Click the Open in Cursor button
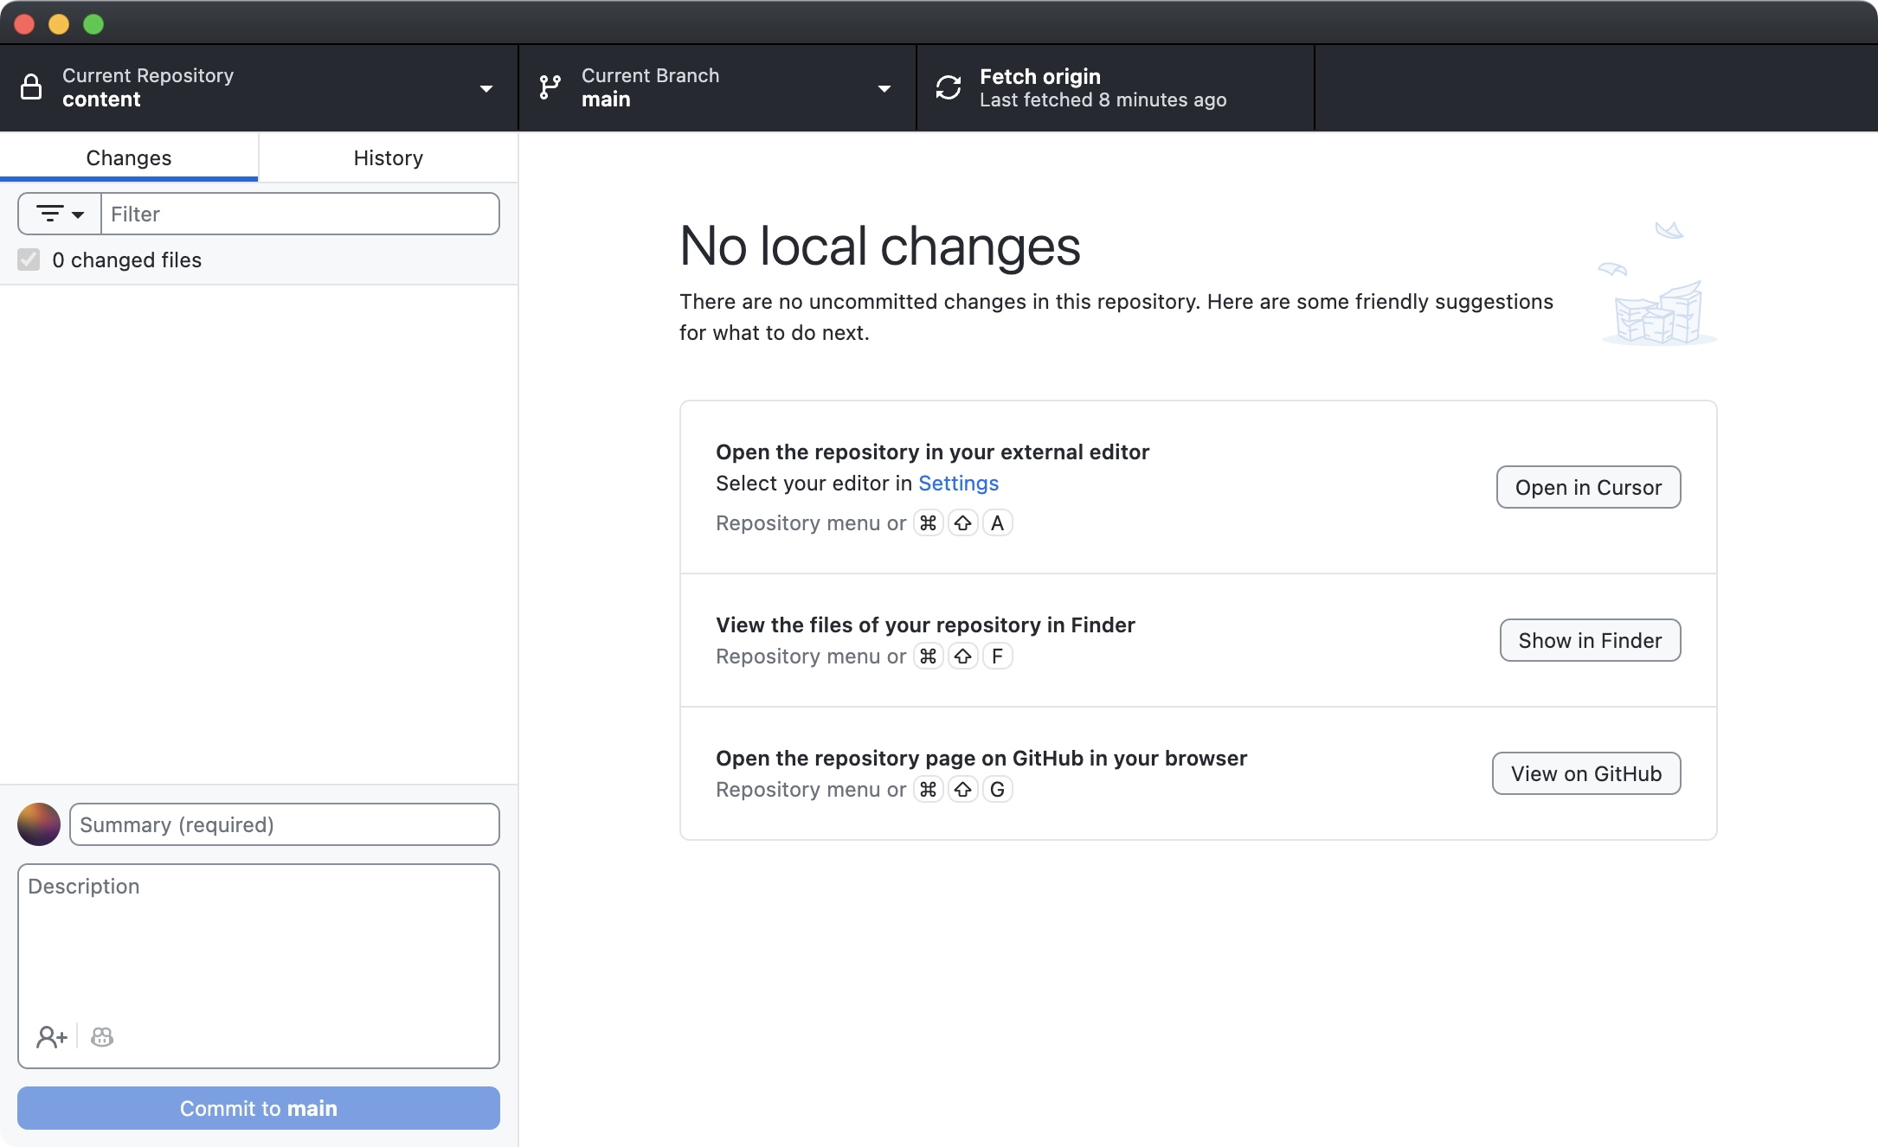Image resolution: width=1878 pixels, height=1147 pixels. 1587,487
